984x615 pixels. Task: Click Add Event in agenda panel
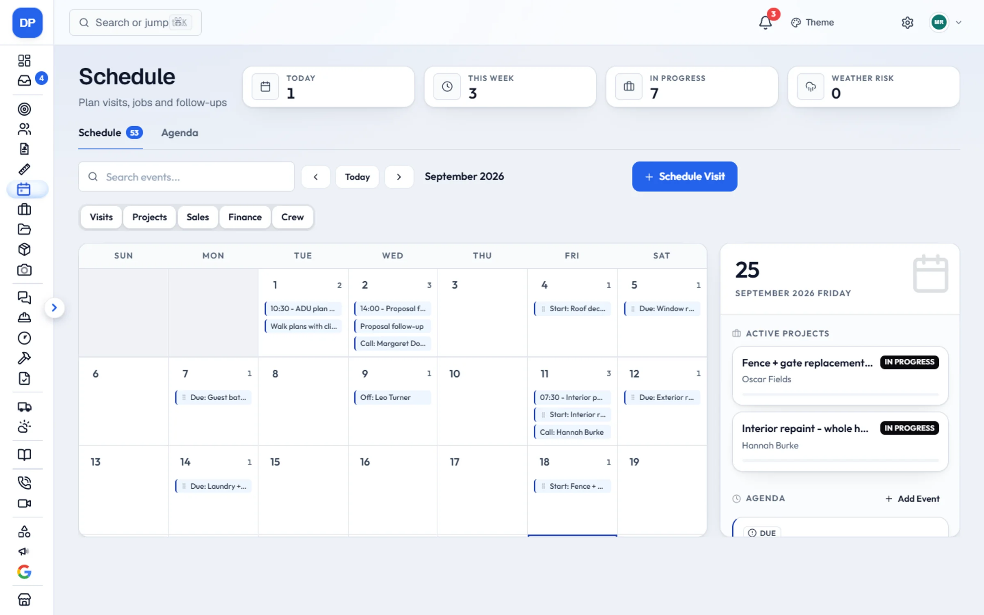[912, 499]
